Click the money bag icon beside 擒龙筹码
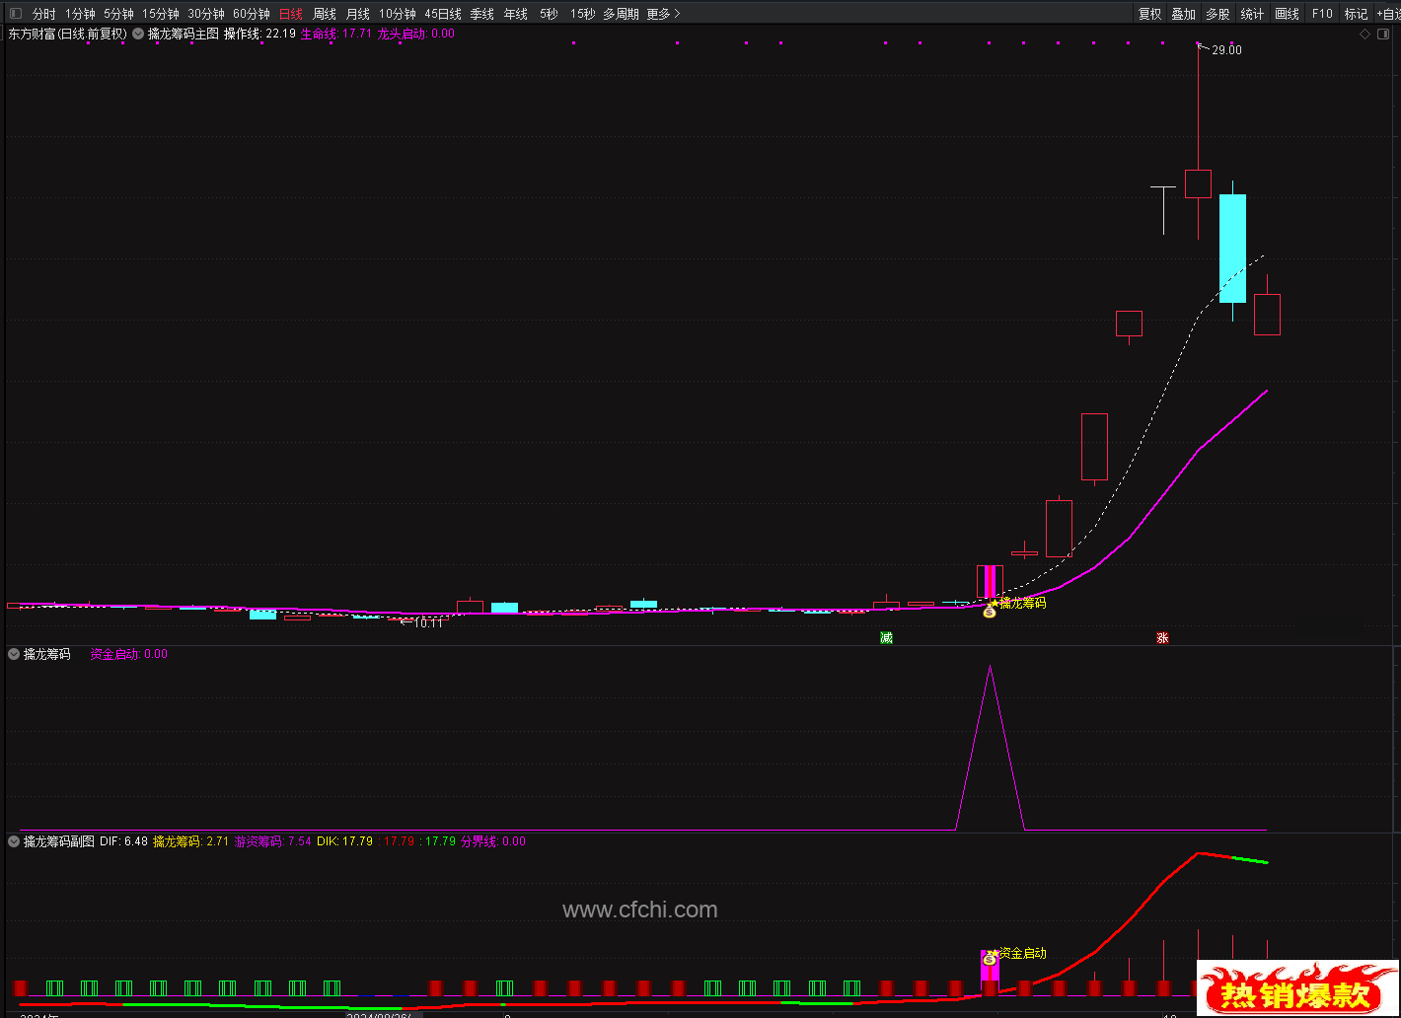Image resolution: width=1401 pixels, height=1018 pixels. coord(989,612)
